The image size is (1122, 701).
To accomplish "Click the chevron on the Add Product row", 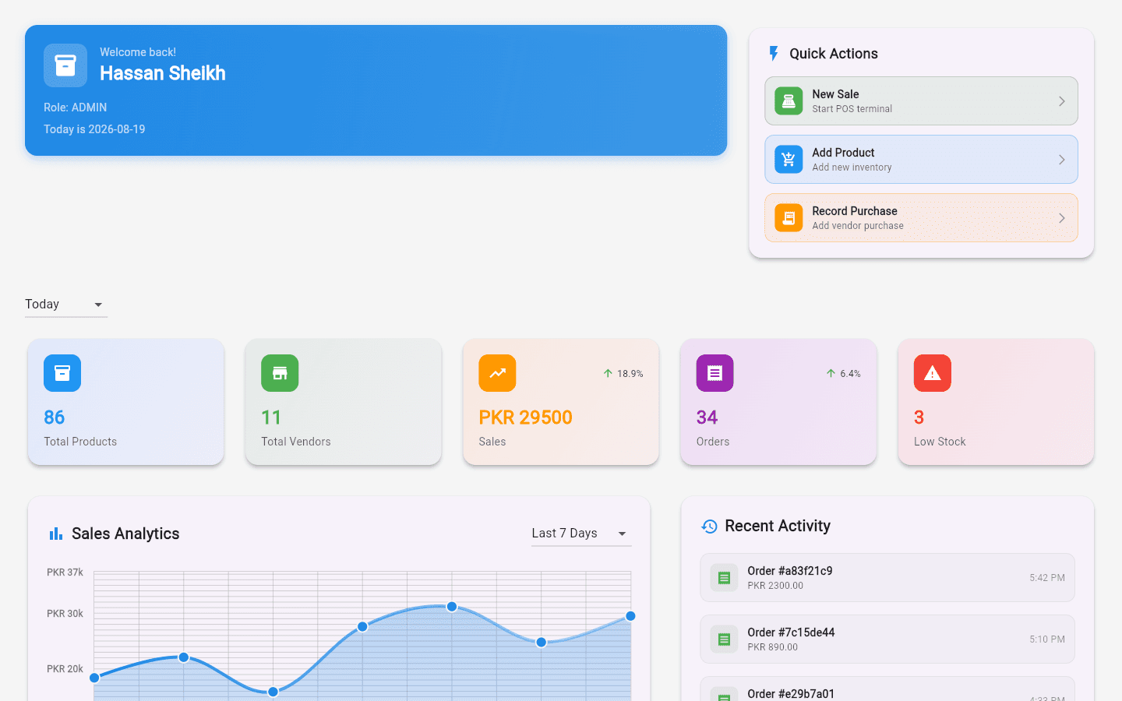I will [1062, 160].
